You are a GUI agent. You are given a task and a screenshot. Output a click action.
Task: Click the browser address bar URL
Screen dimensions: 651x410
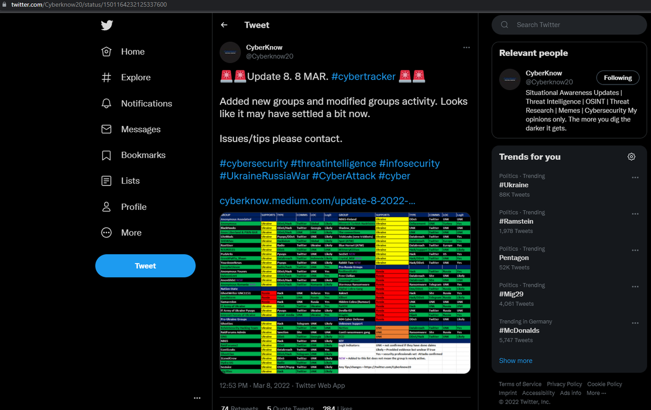pos(90,4)
